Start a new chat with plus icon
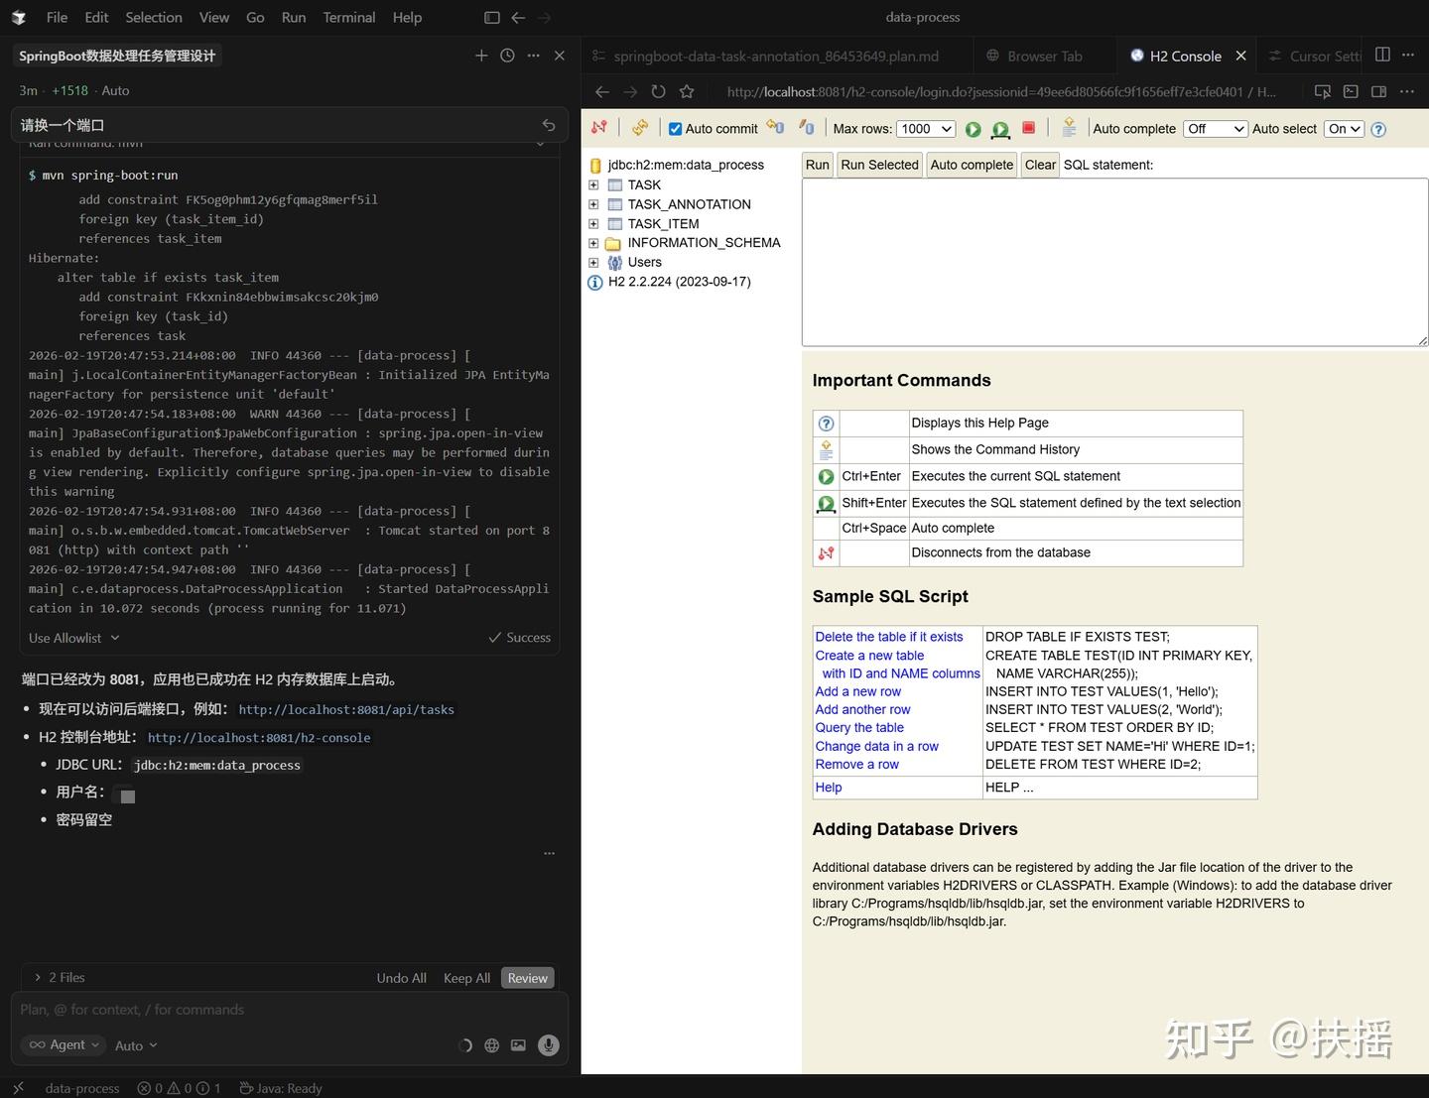The height and width of the screenshot is (1098, 1429). (x=481, y=56)
